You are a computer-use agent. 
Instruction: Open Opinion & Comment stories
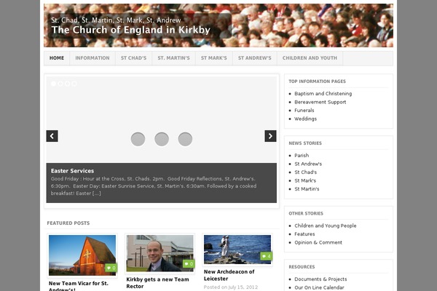pyautogui.click(x=318, y=242)
